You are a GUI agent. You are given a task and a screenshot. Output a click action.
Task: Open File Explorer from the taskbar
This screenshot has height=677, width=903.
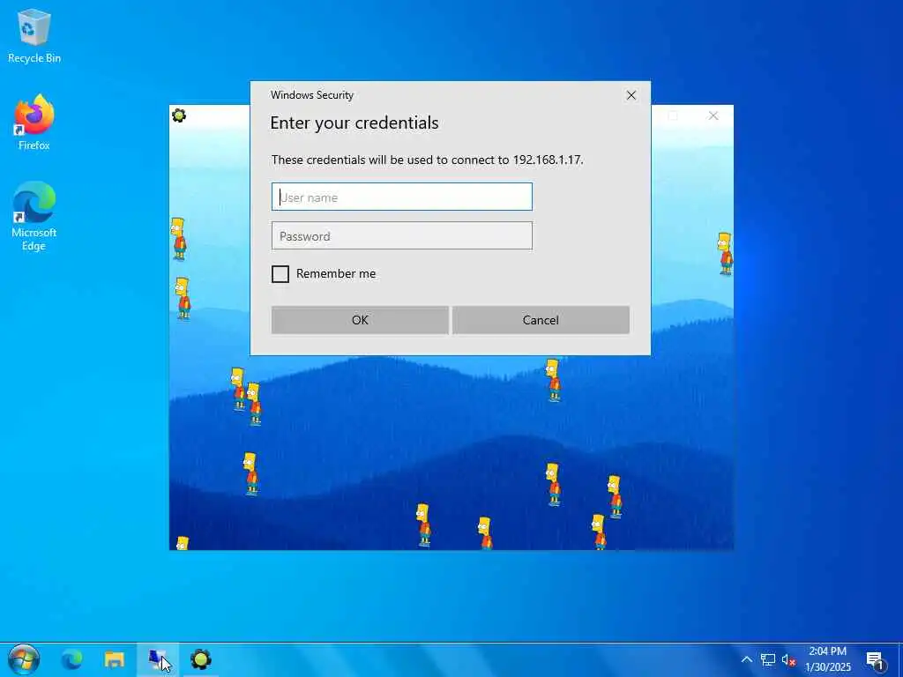114,659
